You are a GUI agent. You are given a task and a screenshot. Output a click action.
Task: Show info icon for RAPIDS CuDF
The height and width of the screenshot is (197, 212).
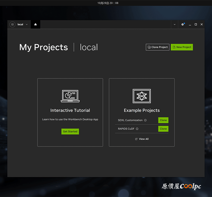click(137, 129)
